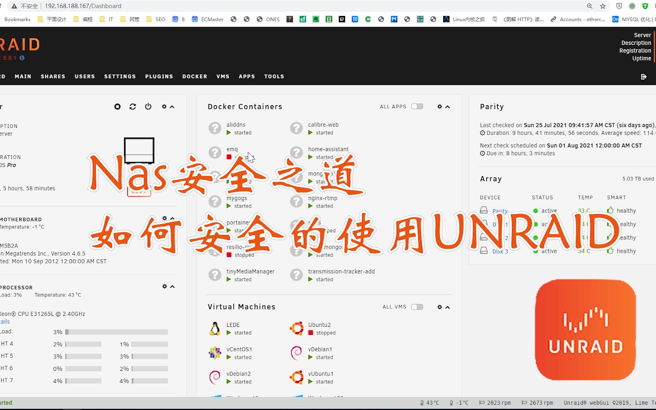This screenshot has width=656, height=410.
Task: Switch to the SETTINGS tab
Action: pos(120,76)
